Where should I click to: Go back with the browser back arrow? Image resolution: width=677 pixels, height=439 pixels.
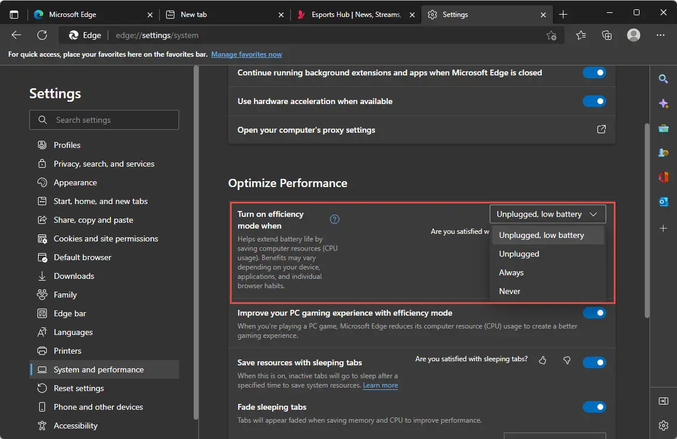[16, 35]
